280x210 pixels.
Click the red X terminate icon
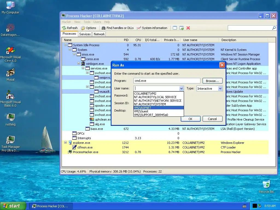[188, 28]
